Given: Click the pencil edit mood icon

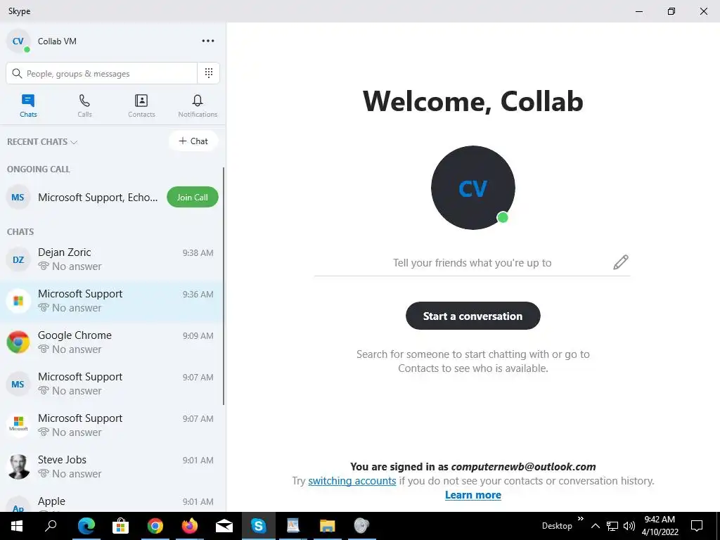Looking at the screenshot, I should click(x=620, y=262).
